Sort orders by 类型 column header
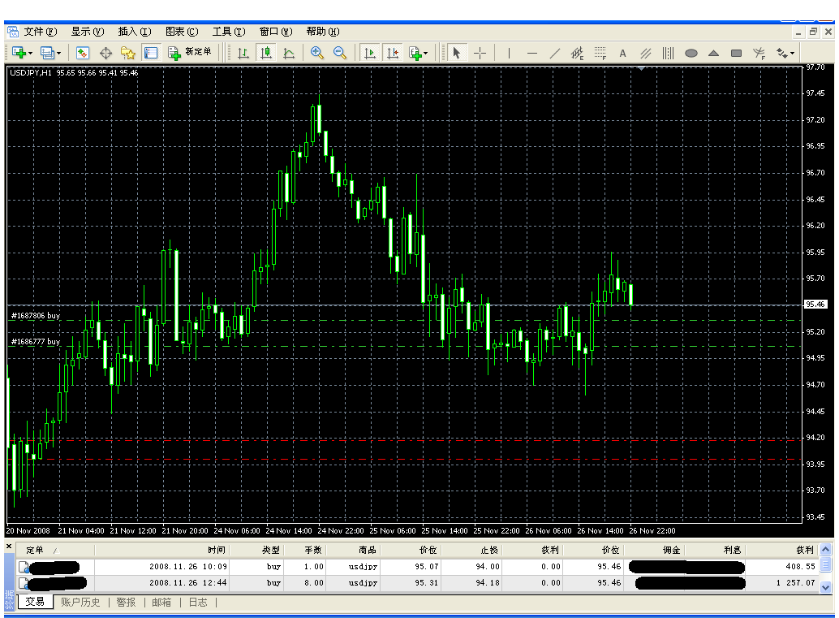The width and height of the screenshot is (839, 618). [x=256, y=550]
